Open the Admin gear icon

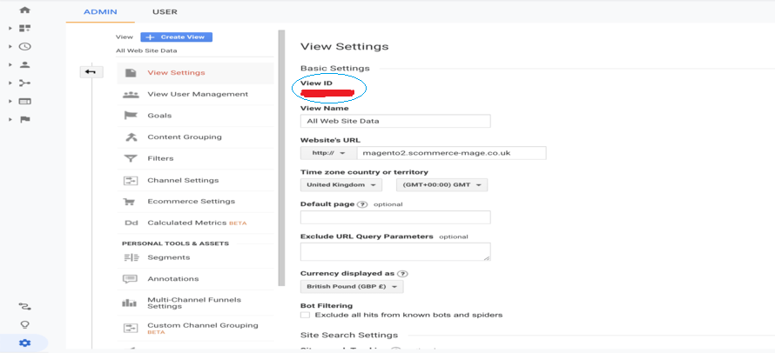(x=24, y=343)
